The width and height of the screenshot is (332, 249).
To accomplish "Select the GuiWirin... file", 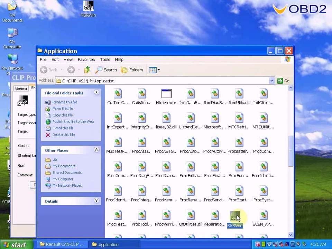I will pos(142,97).
